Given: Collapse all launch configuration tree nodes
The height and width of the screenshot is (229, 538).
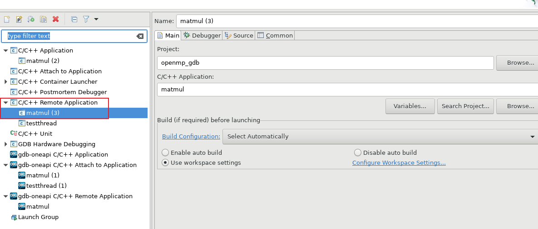Looking at the screenshot, I should coord(74,19).
